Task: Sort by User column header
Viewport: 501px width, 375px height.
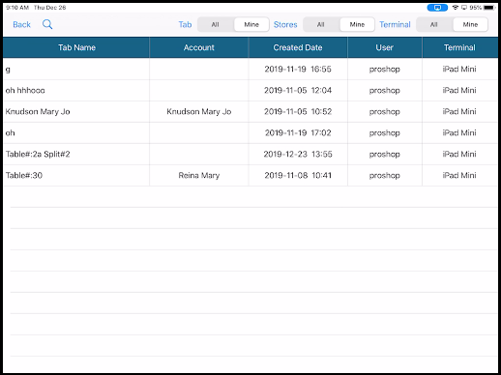Action: 385,47
